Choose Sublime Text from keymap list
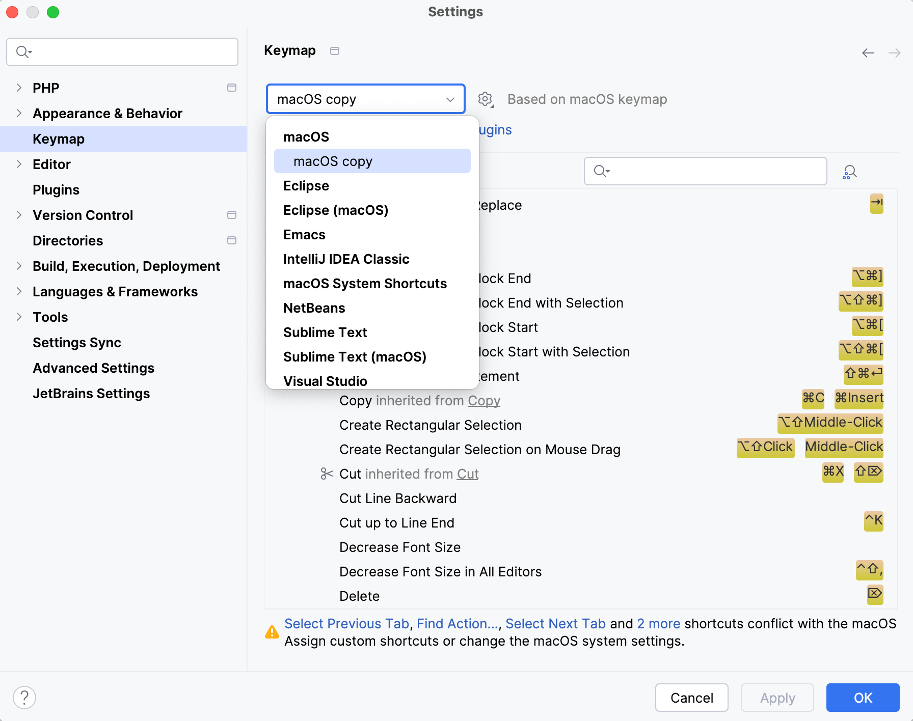 (325, 332)
